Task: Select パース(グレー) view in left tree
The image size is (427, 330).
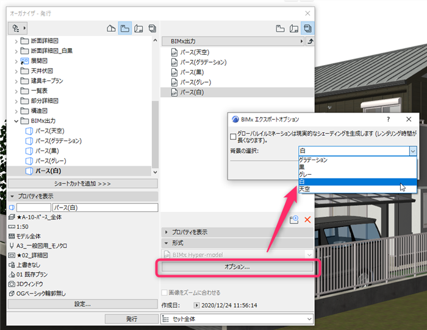Action: [46, 161]
